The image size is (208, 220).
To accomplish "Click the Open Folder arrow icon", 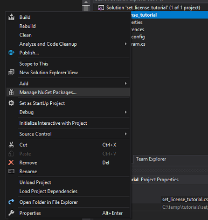I will coord(11,202).
